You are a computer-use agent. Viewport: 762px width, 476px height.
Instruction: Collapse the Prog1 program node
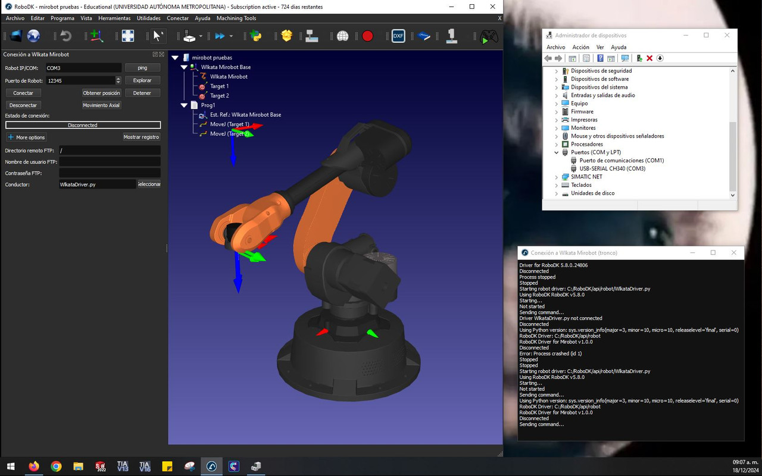click(x=184, y=105)
